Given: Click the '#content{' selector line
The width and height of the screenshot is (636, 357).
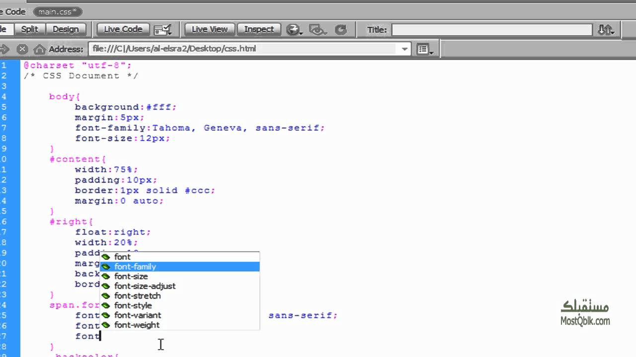Looking at the screenshot, I should click(78, 159).
